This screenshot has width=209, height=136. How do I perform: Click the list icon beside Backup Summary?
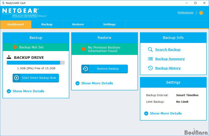point(150,59)
